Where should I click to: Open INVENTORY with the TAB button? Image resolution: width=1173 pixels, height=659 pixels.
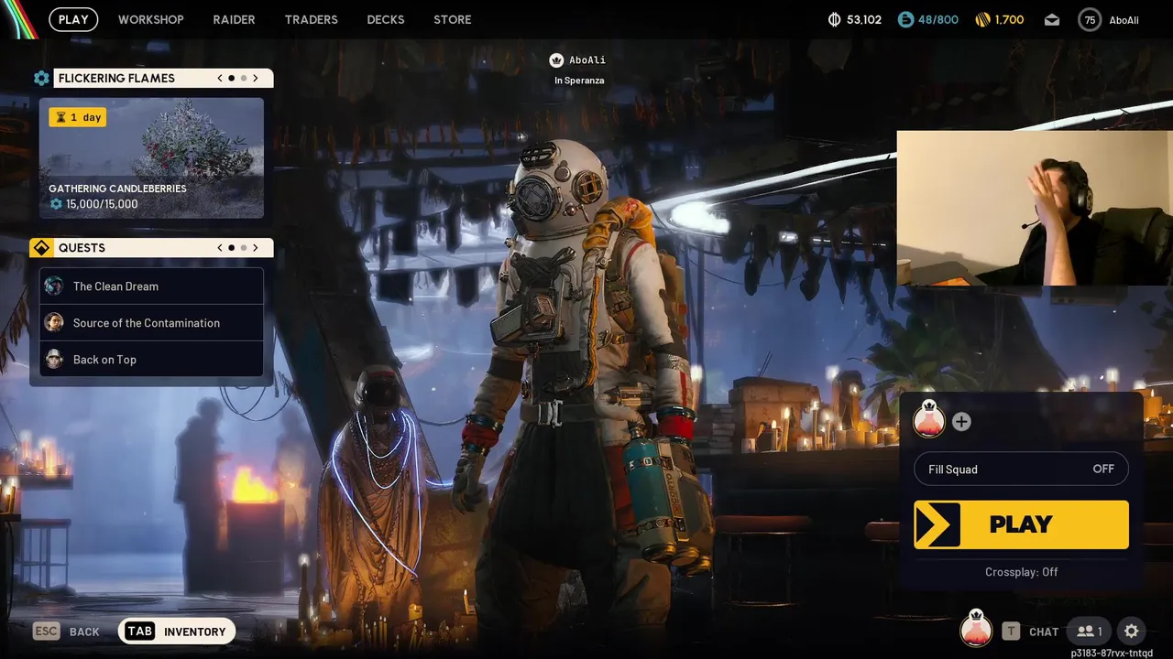coord(177,632)
